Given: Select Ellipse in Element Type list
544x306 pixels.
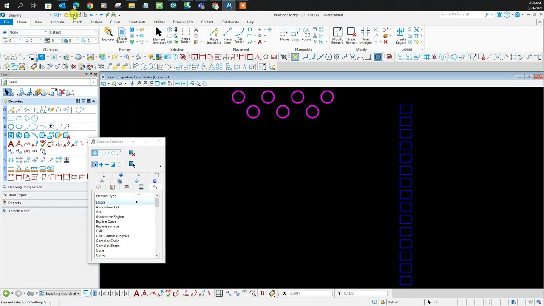Looking at the screenshot, I should [125, 202].
